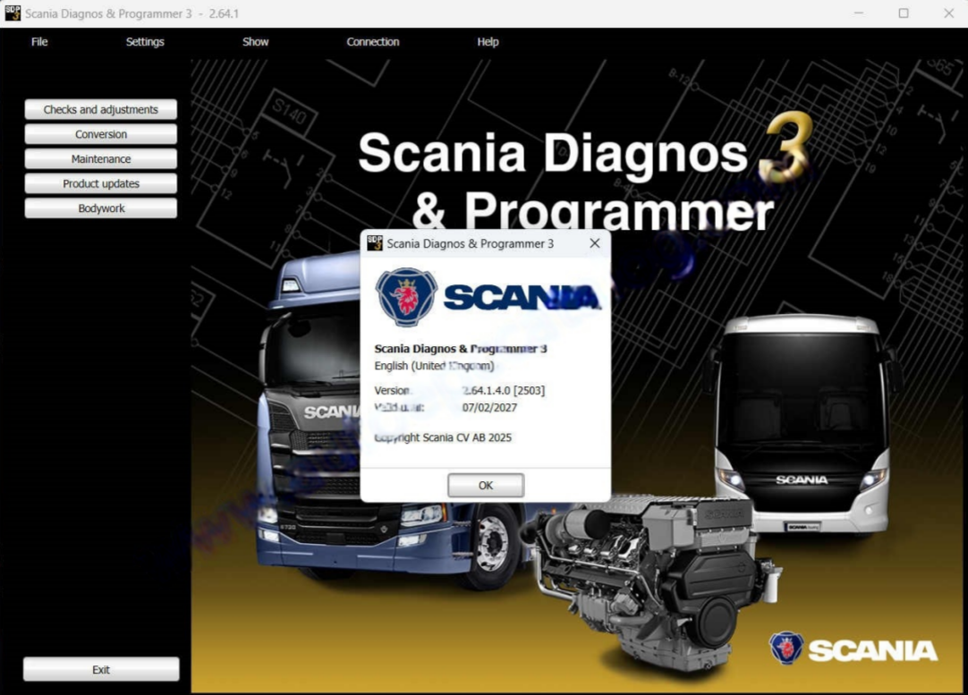Click the Scania griffin emblem in the About dialog

pyautogui.click(x=407, y=297)
